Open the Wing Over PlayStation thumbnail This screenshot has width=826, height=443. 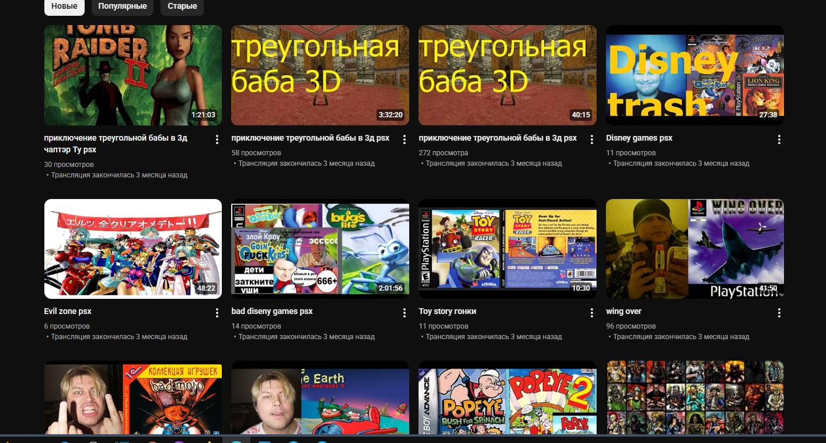coord(695,249)
